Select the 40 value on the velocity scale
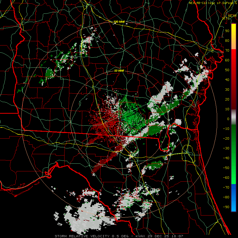The width and height of the screenshot is (238, 238). [227, 80]
